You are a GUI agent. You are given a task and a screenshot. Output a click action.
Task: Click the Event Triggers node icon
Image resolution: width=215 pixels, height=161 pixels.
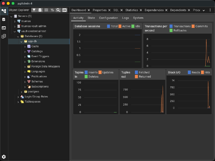click(29, 56)
